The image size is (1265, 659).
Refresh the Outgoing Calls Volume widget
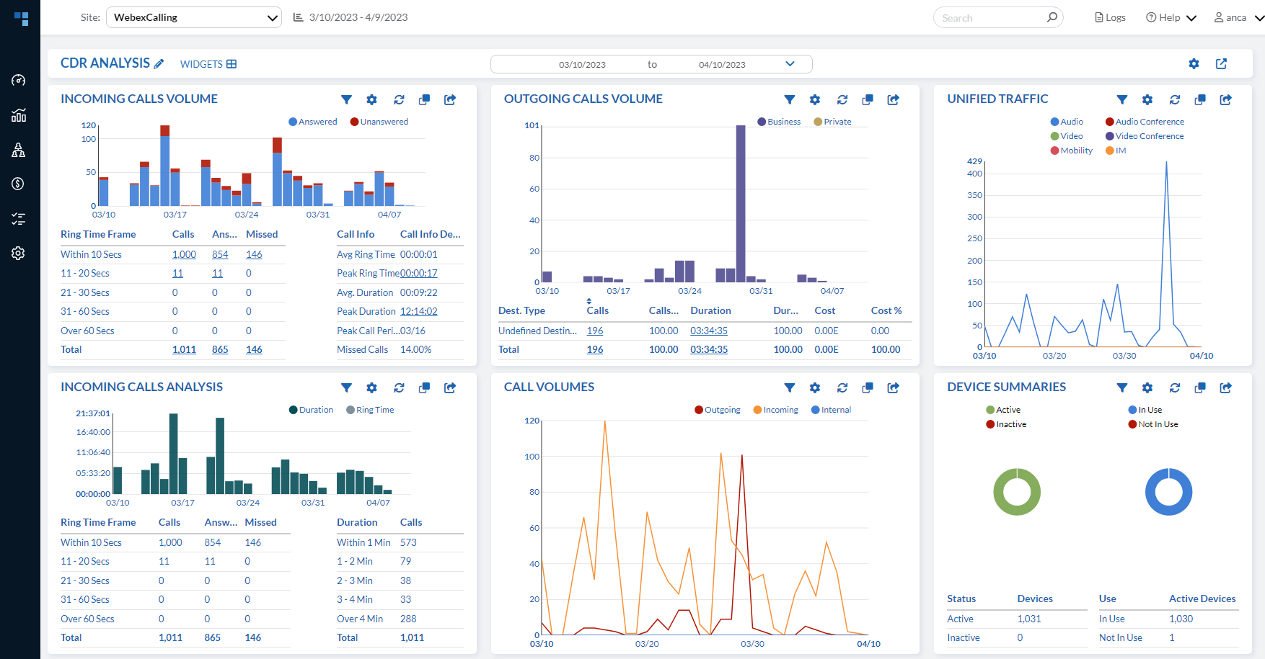coord(842,99)
